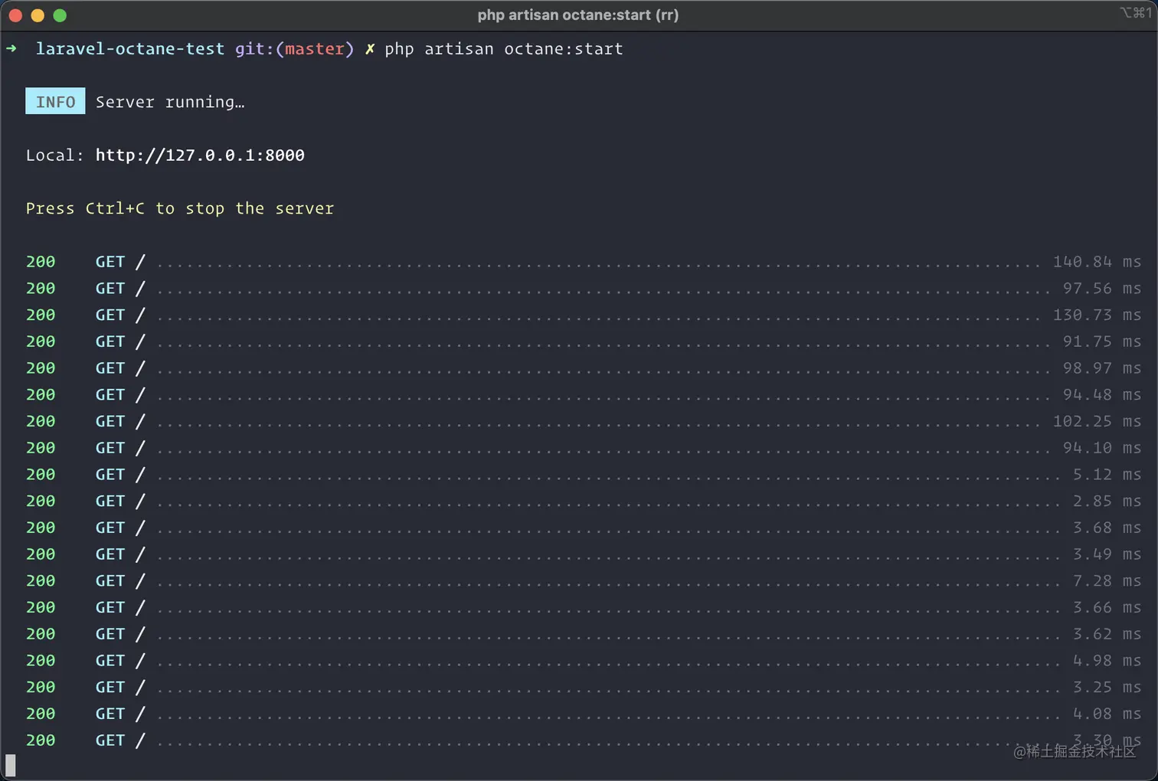Image resolution: width=1158 pixels, height=781 pixels.
Task: Select the laravel-octane-test directory name
Action: coord(129,48)
